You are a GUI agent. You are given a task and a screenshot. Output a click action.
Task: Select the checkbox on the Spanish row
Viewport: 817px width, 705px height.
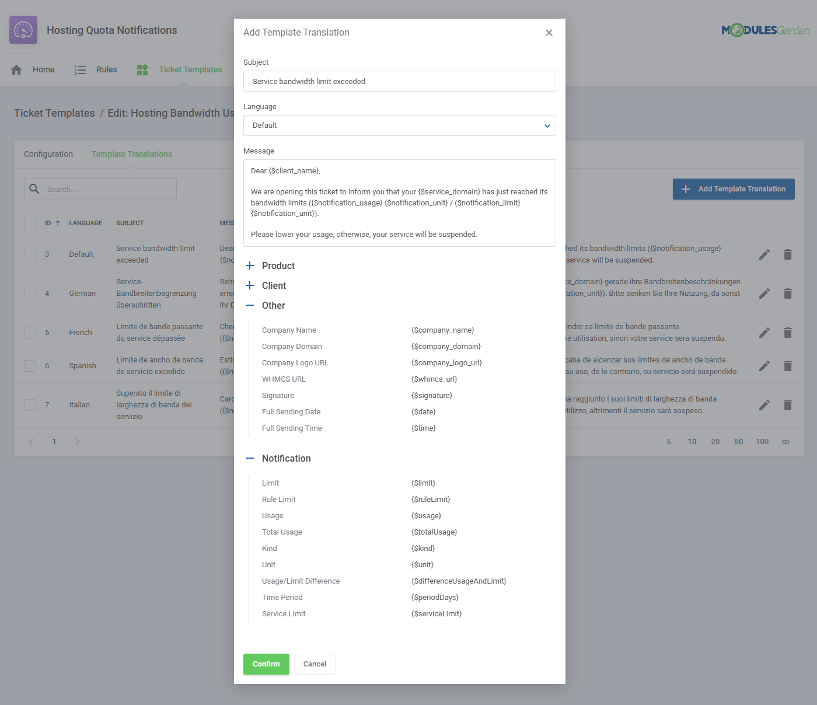coord(30,365)
